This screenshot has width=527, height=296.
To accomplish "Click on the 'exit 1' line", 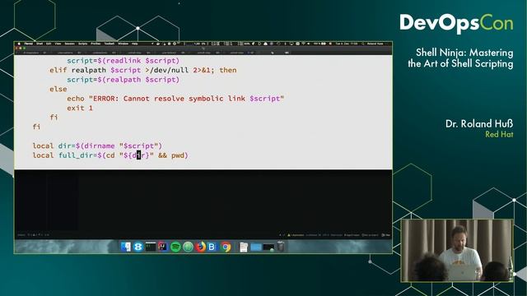I will (80, 108).
